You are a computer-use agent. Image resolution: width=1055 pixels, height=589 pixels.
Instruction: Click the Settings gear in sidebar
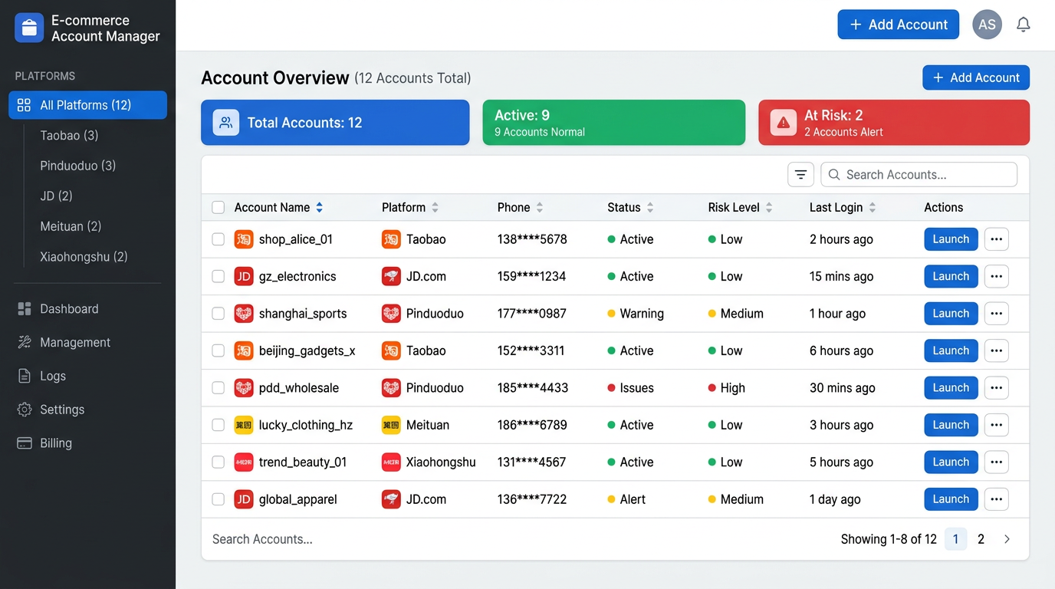click(25, 410)
